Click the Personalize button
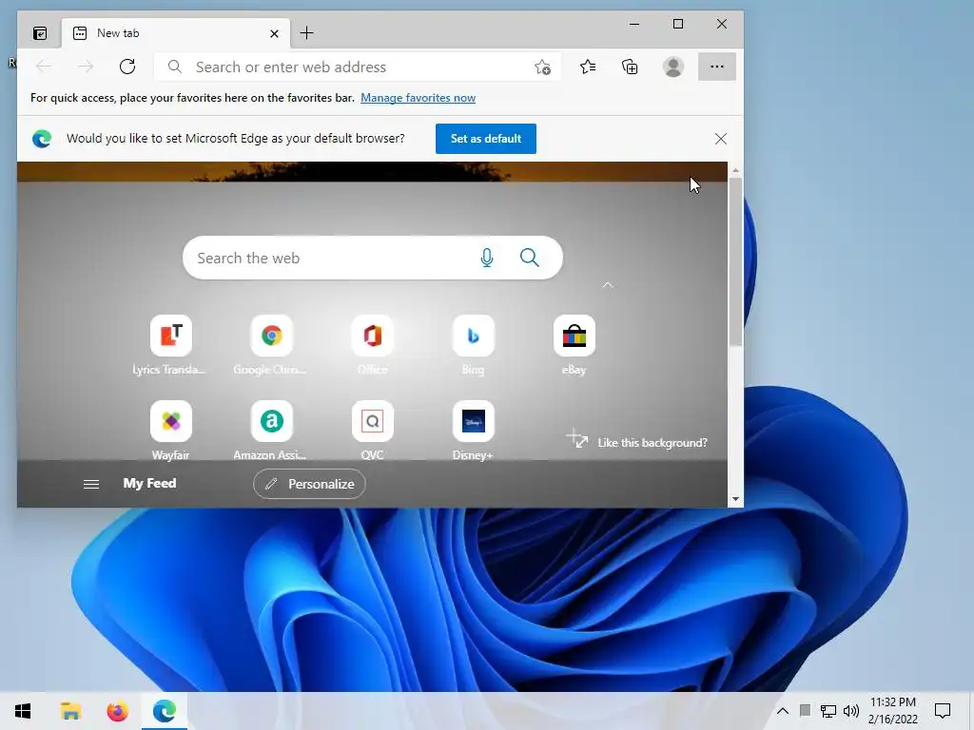 [309, 484]
